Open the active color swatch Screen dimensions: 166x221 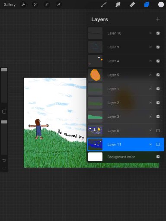[161, 5]
